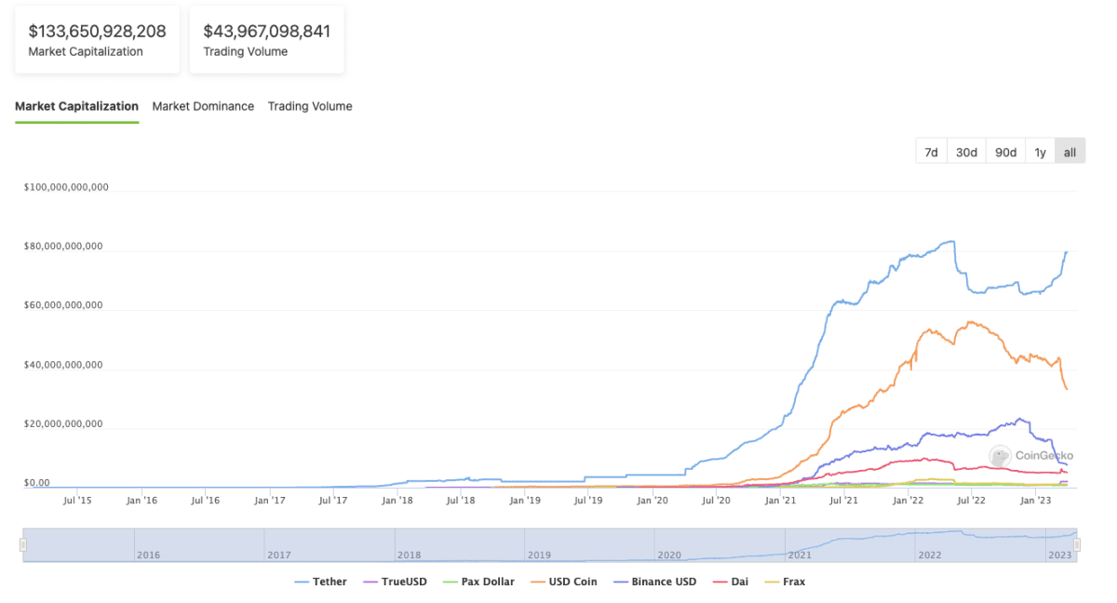Click the 2021 section in range navigator
1117x603 pixels.
850,545
